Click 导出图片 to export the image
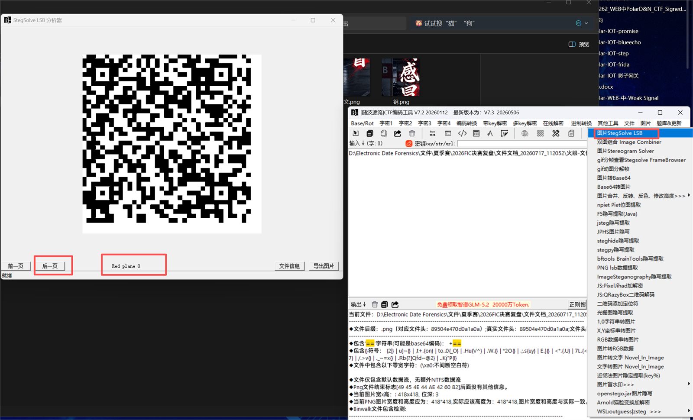The width and height of the screenshot is (693, 420). pyautogui.click(x=324, y=266)
